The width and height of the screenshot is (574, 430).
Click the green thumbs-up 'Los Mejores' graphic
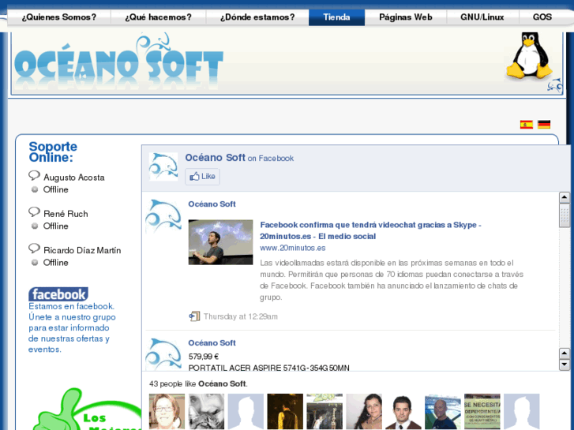coord(87,409)
